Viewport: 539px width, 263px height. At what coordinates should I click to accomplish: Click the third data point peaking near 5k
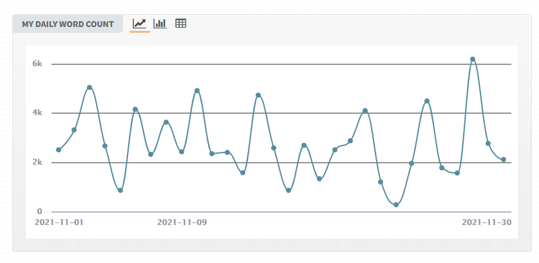point(90,87)
